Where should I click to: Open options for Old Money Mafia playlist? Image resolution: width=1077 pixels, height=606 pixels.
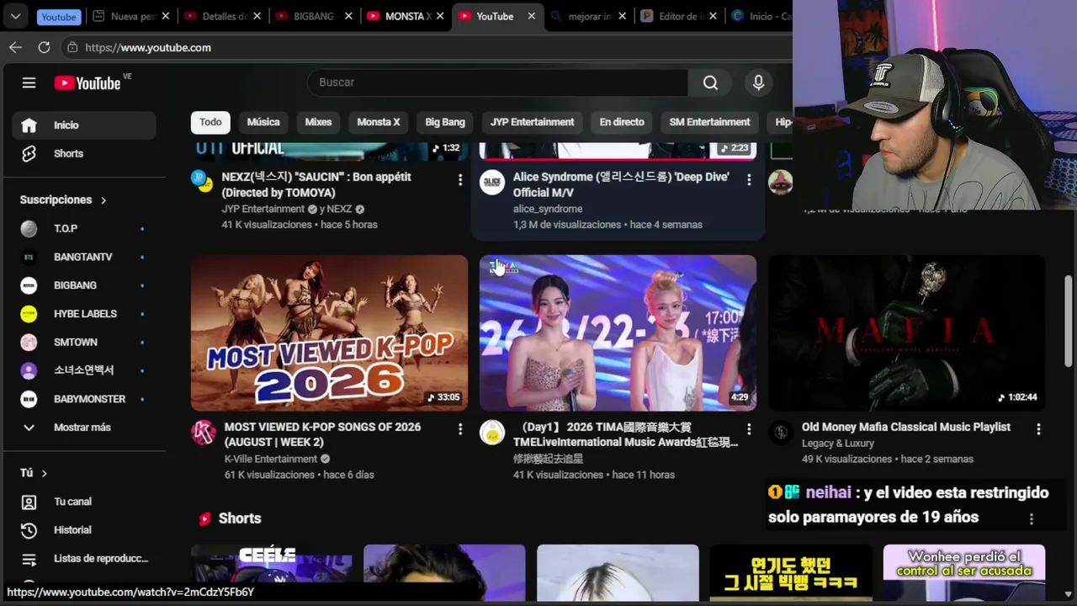[1037, 429]
